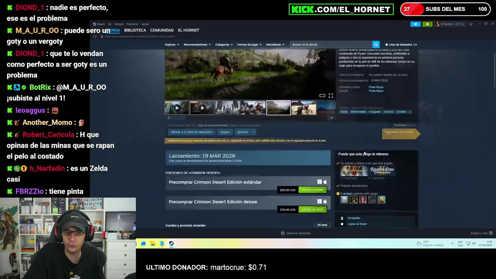Open the Steam menu
This screenshot has height=279, width=496.
click(101, 24)
